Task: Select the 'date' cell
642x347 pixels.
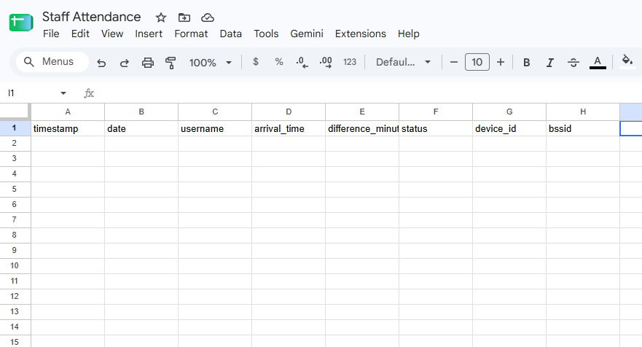Action: tap(141, 128)
